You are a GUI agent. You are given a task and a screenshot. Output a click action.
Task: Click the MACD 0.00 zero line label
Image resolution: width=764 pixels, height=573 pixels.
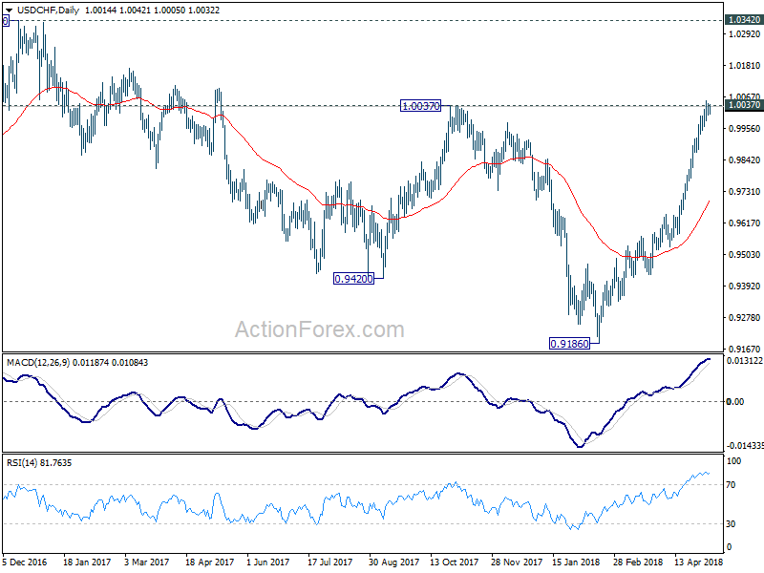coord(735,401)
